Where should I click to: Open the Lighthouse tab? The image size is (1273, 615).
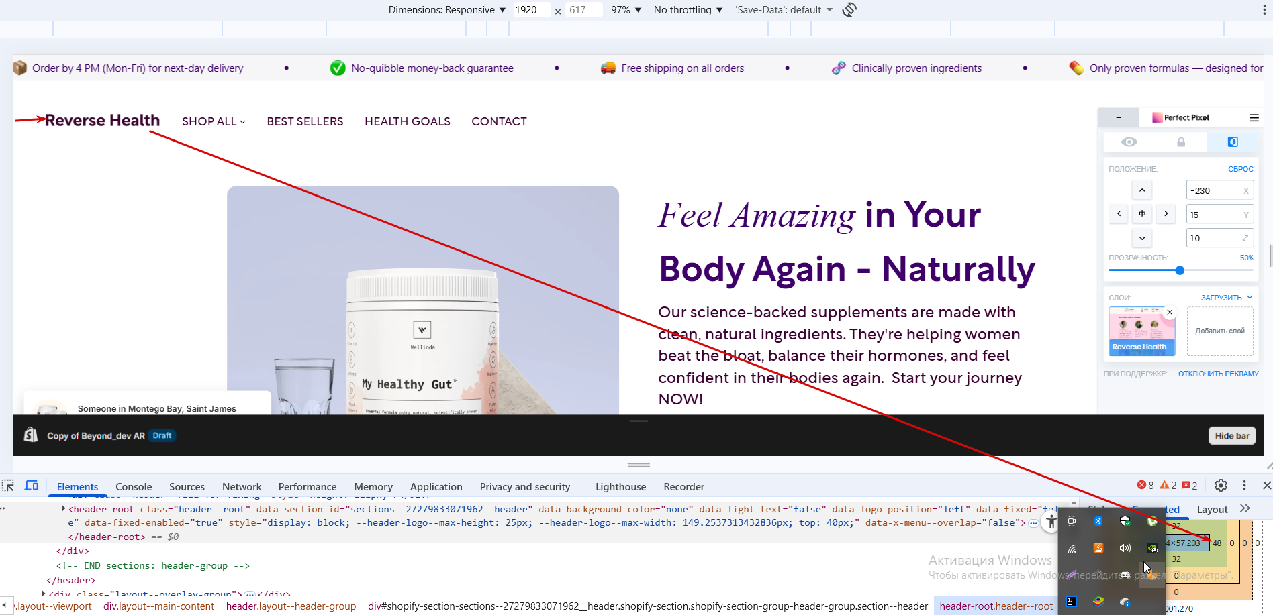tap(620, 487)
